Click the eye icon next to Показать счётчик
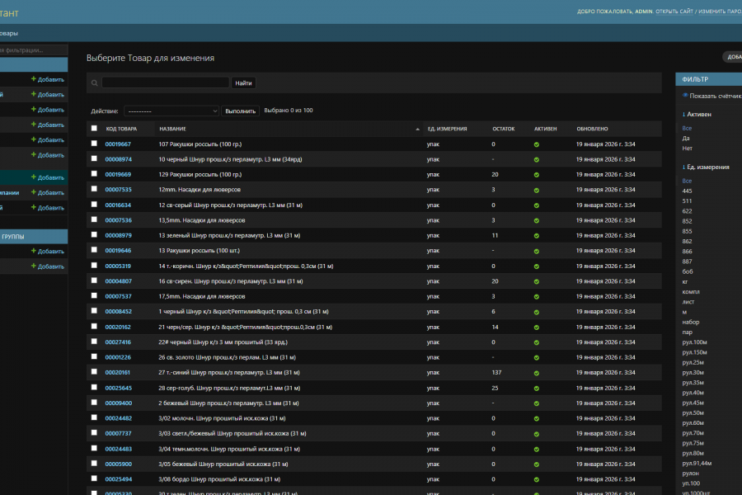The image size is (742, 495). click(x=685, y=96)
